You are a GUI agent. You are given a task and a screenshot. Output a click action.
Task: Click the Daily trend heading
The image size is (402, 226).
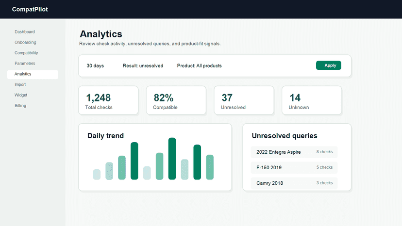tap(105, 135)
